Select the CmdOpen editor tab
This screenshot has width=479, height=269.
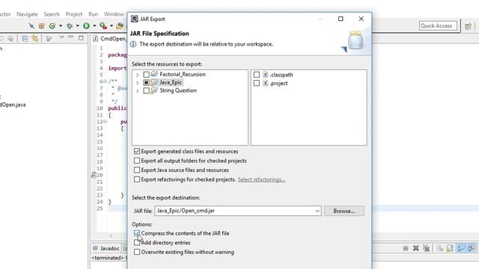(x=109, y=38)
